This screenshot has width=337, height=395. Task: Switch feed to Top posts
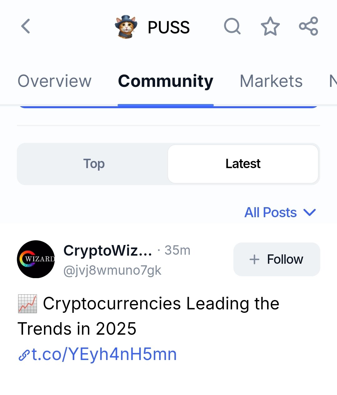pyautogui.click(x=94, y=164)
